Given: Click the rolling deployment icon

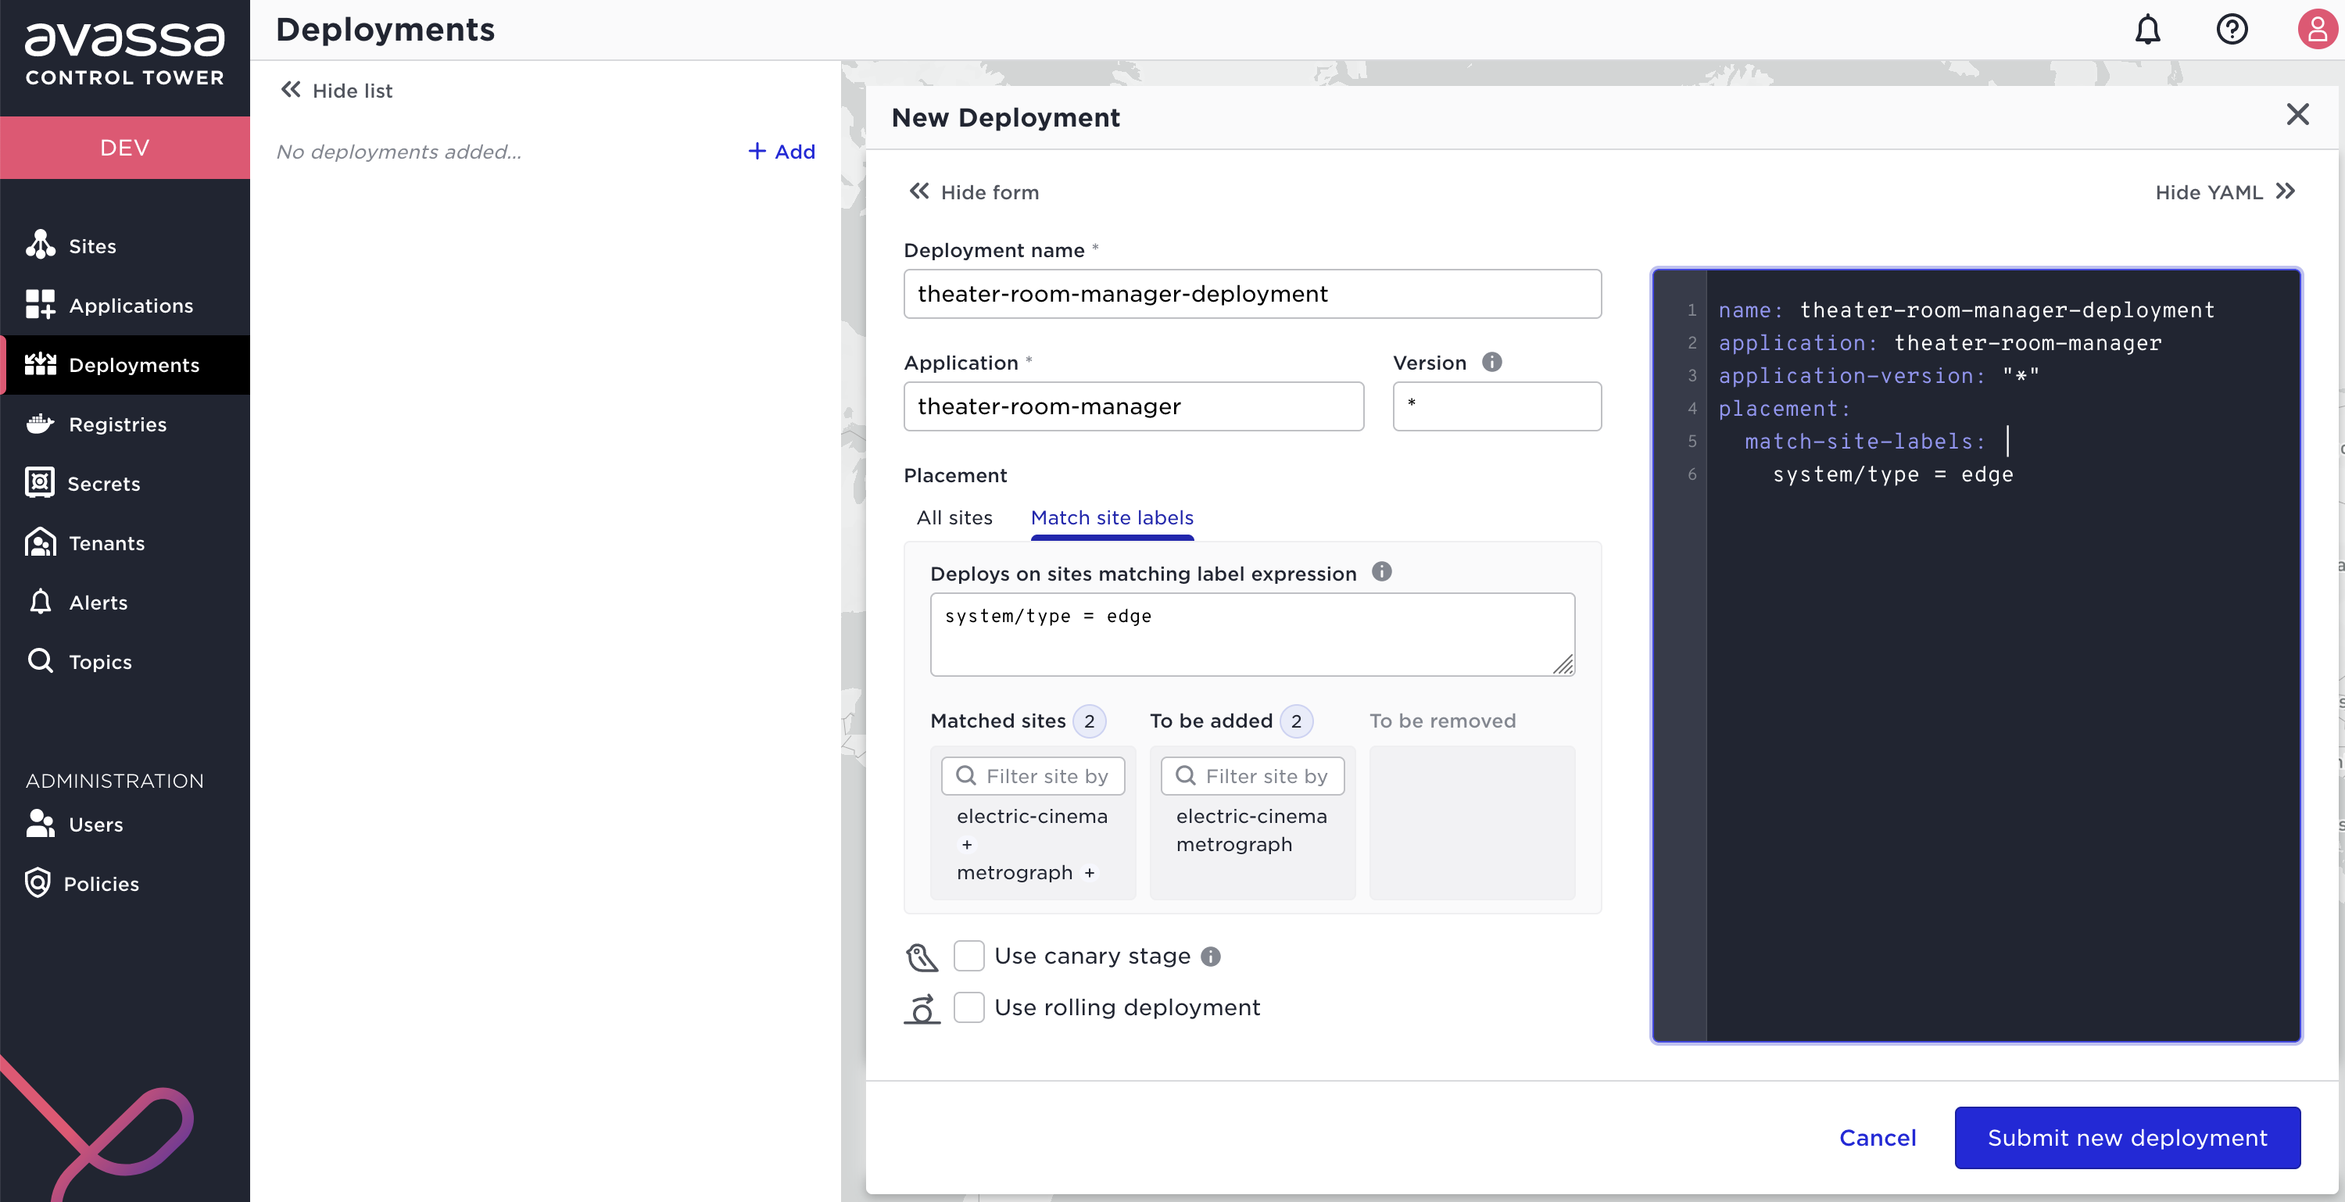Looking at the screenshot, I should (922, 1008).
